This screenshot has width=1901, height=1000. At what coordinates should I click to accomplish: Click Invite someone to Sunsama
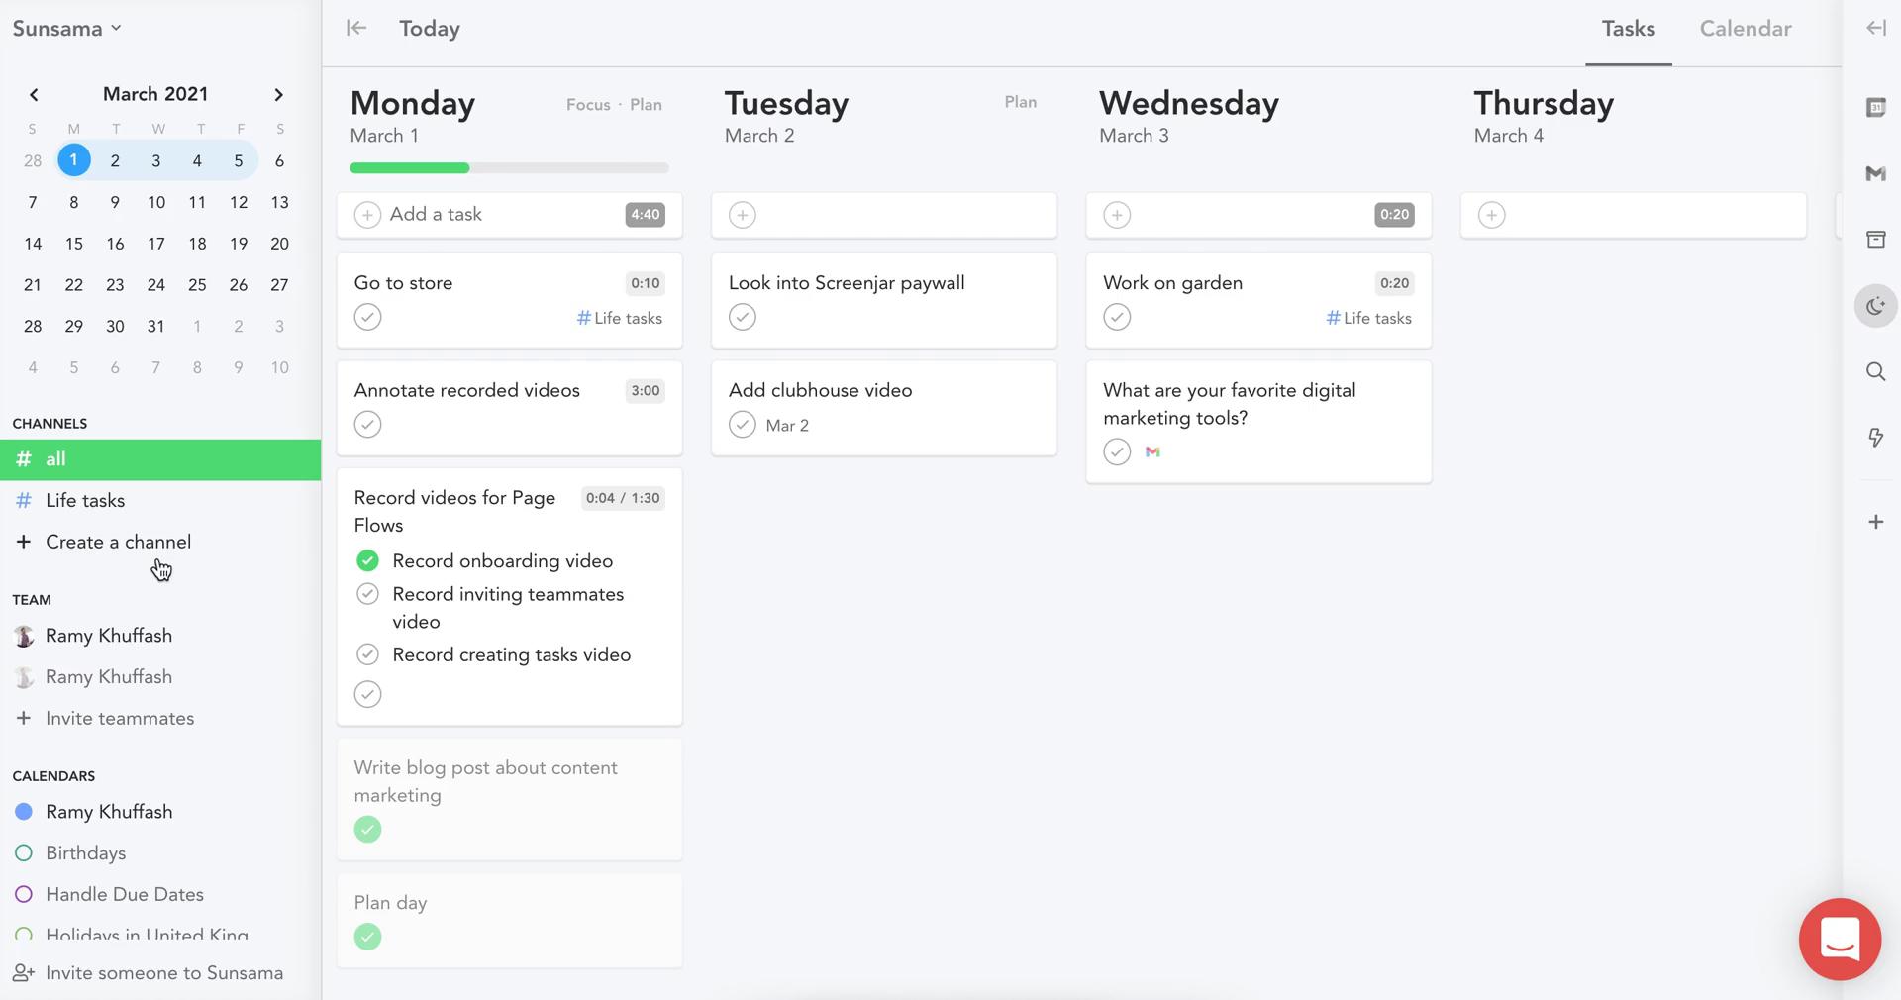pyautogui.click(x=164, y=973)
